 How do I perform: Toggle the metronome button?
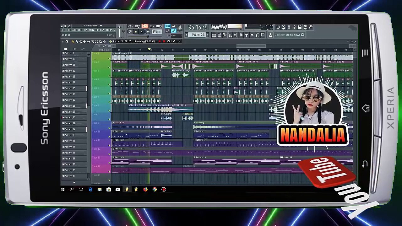[131, 26]
